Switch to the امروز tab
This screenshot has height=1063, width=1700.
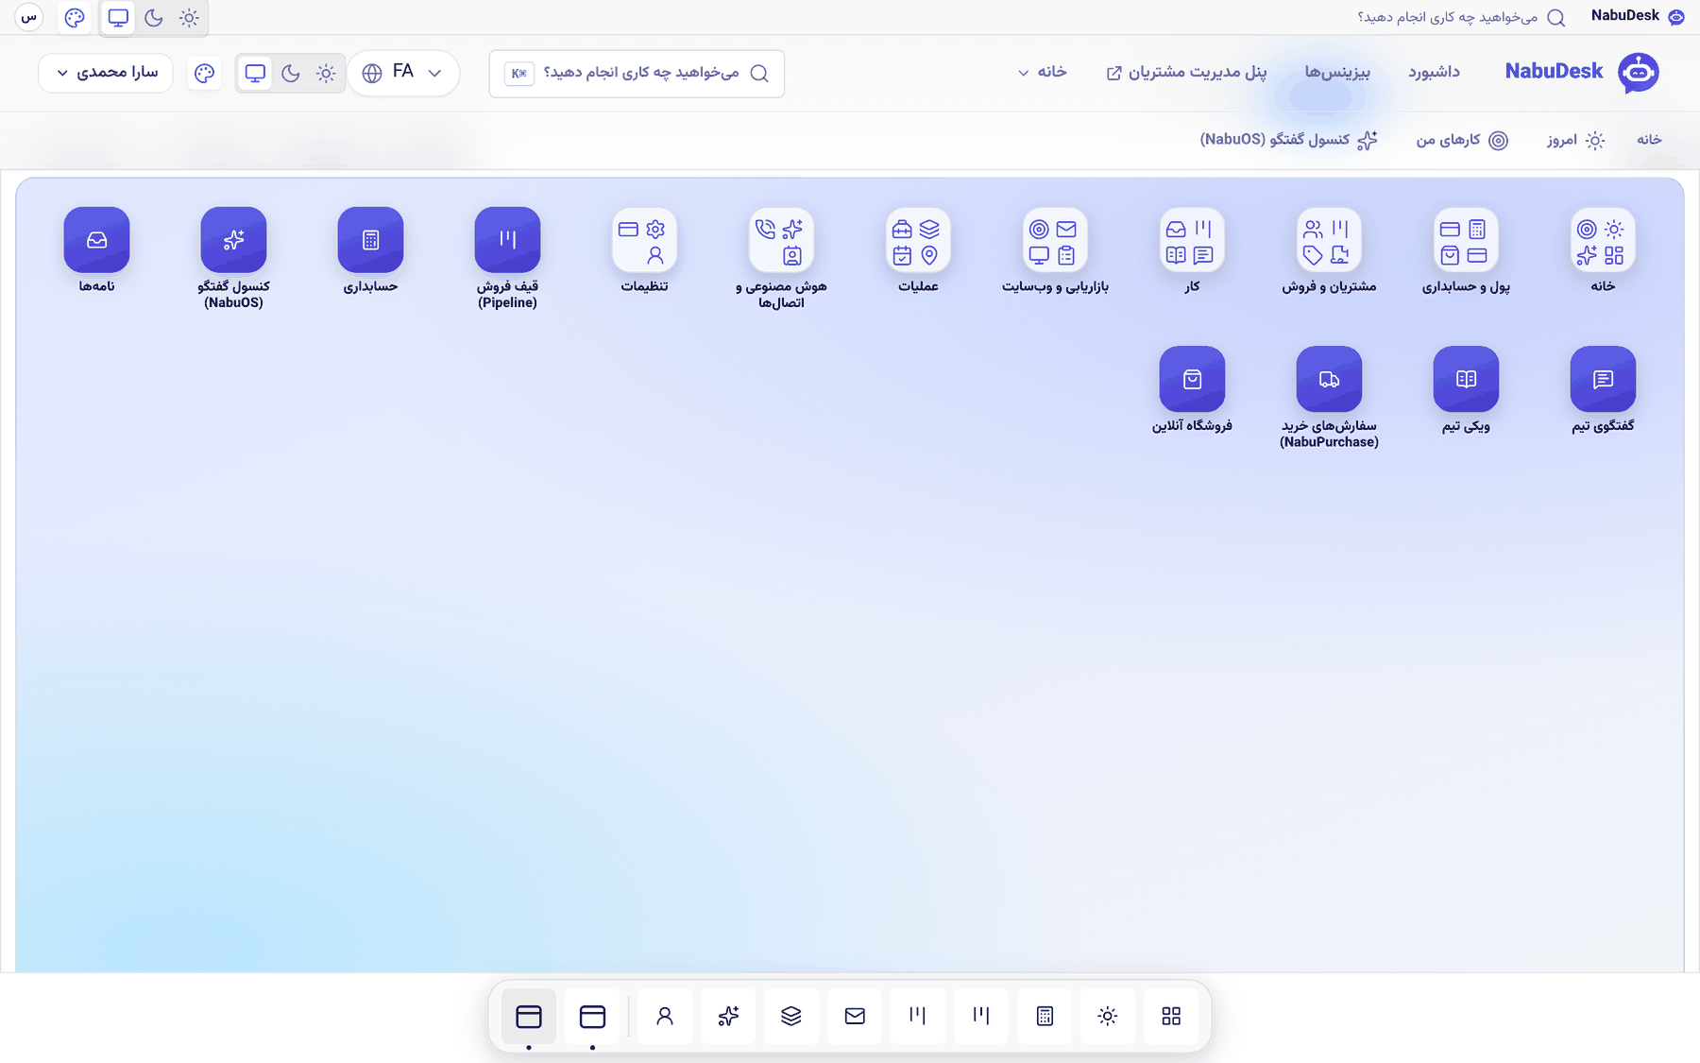pyautogui.click(x=1575, y=140)
